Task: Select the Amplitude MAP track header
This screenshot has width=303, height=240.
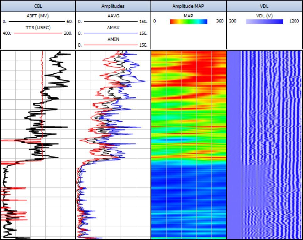Action: pyautogui.click(x=188, y=6)
